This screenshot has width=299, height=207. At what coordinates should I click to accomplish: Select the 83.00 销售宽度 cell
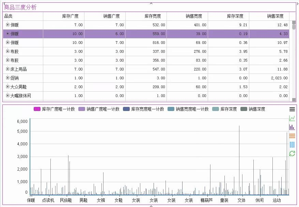click(187, 60)
